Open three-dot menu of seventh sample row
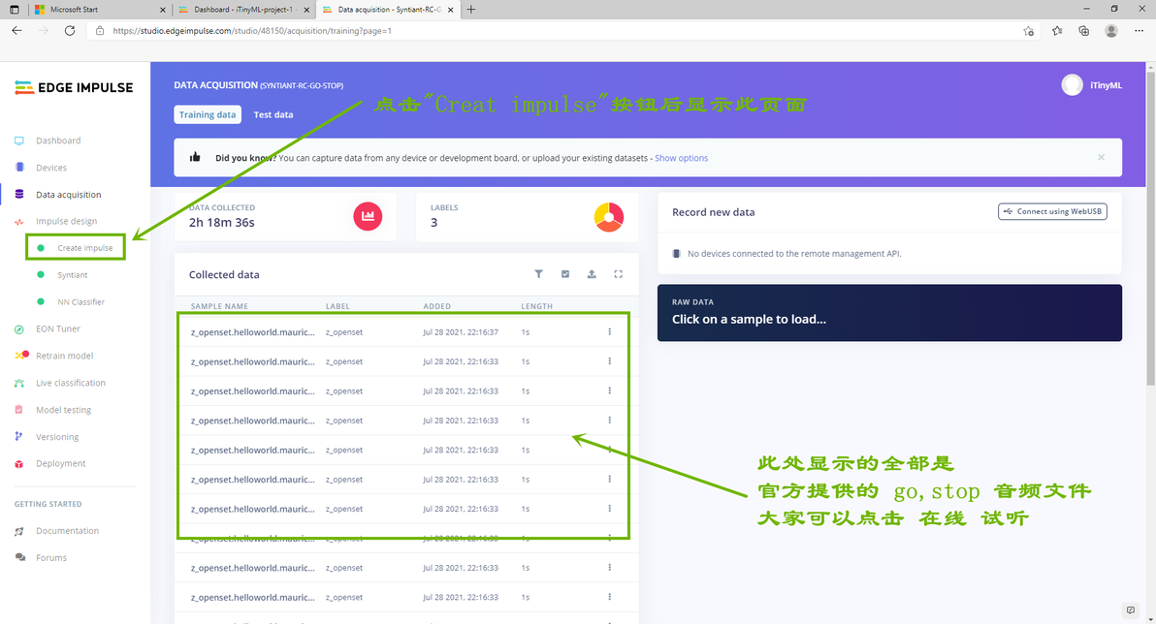This screenshot has width=1156, height=624. [610, 509]
